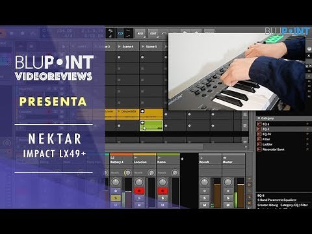Click the grid icon at Demo row end
The width and height of the screenshot is (312, 234).
point(245,125)
